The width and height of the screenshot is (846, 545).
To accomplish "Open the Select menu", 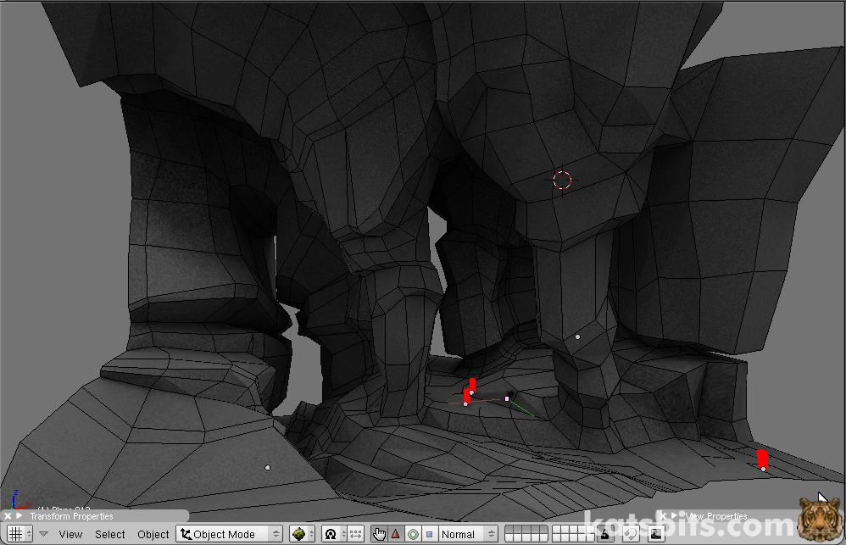I will tap(109, 534).
